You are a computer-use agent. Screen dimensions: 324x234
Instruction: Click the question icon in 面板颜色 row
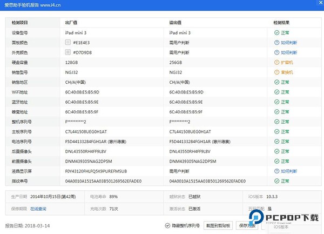coord(276,43)
